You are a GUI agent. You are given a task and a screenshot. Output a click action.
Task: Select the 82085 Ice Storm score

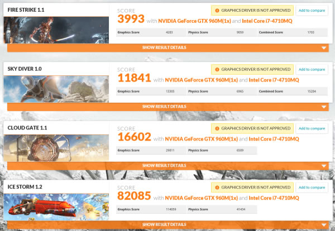pyautogui.click(x=135, y=195)
